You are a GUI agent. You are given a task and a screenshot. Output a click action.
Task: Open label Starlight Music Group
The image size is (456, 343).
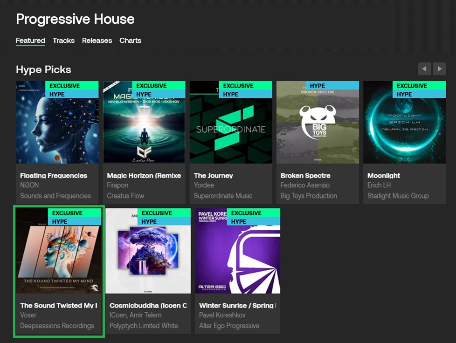click(x=398, y=196)
